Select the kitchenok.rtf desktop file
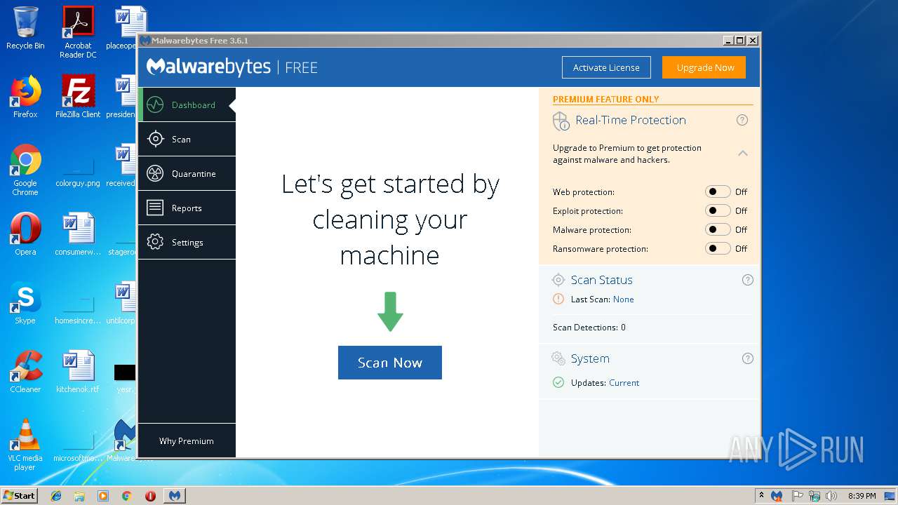The width and height of the screenshot is (898, 505). click(x=78, y=372)
